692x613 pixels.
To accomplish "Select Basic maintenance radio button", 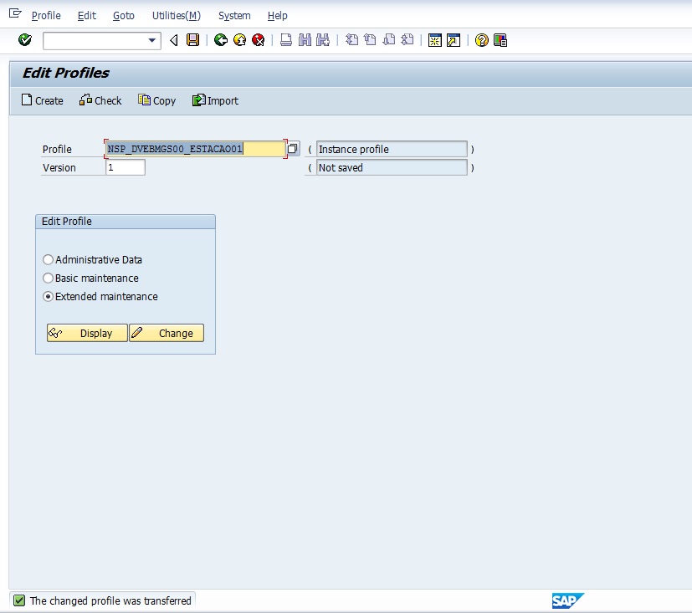I will coord(49,278).
